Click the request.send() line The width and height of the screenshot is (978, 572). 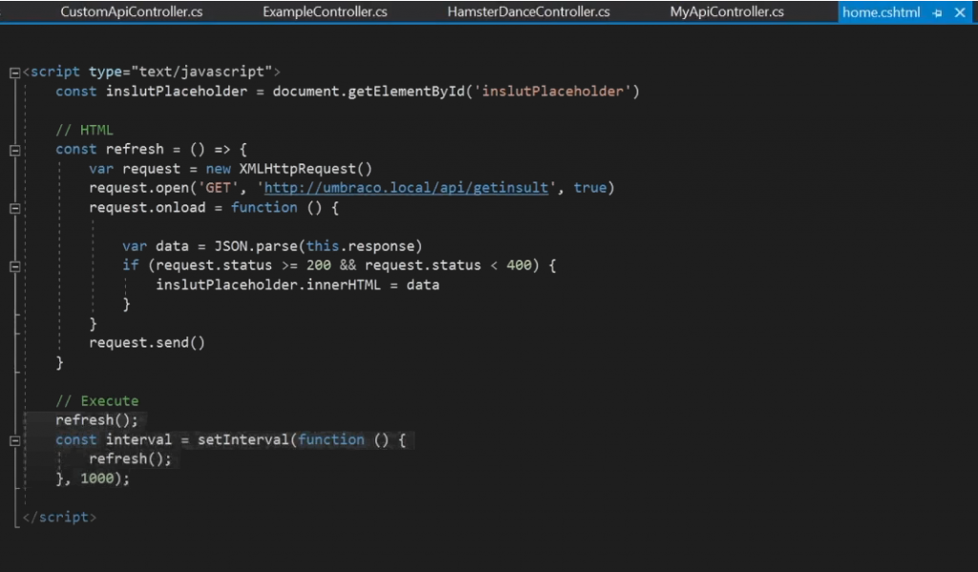147,343
